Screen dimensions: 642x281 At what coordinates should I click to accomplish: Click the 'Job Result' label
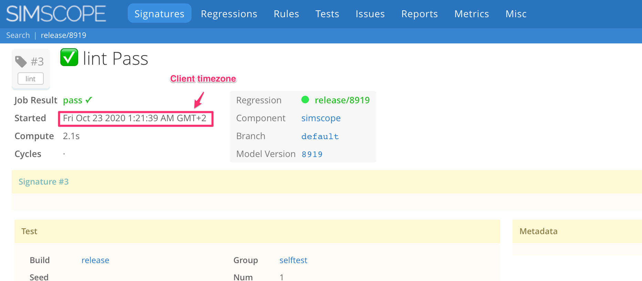(36, 100)
